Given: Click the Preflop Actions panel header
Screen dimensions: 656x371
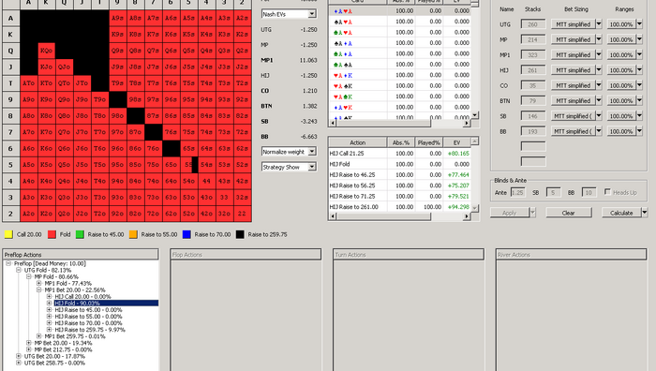Looking at the screenshot, I should 81,255.
